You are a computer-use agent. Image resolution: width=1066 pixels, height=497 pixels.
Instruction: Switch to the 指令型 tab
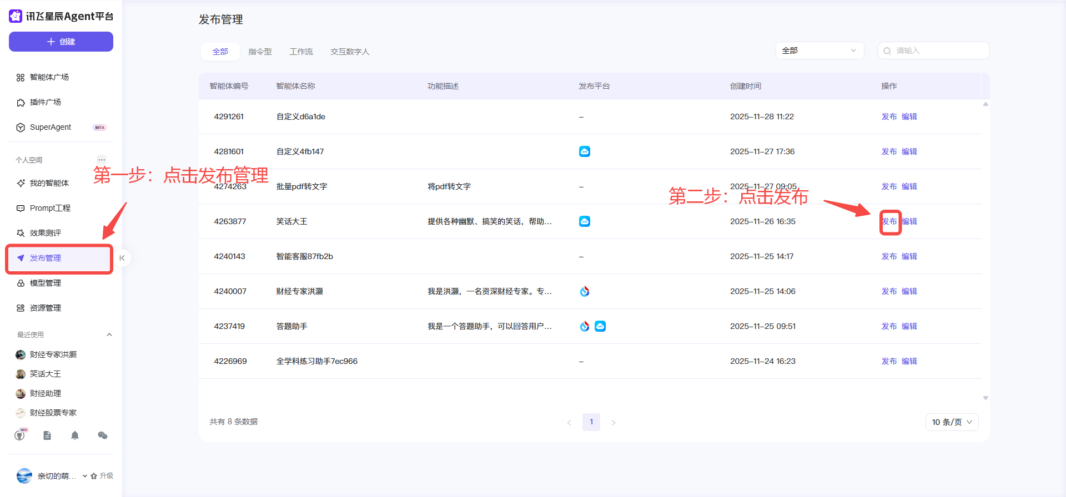[260, 52]
